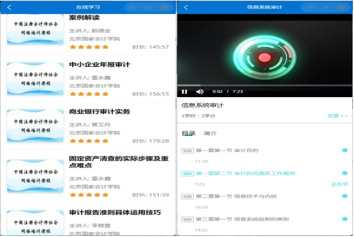This screenshot has width=354, height=237.
Task: Toggle status dot beside 审计目的 lesson
Action: click(345, 150)
